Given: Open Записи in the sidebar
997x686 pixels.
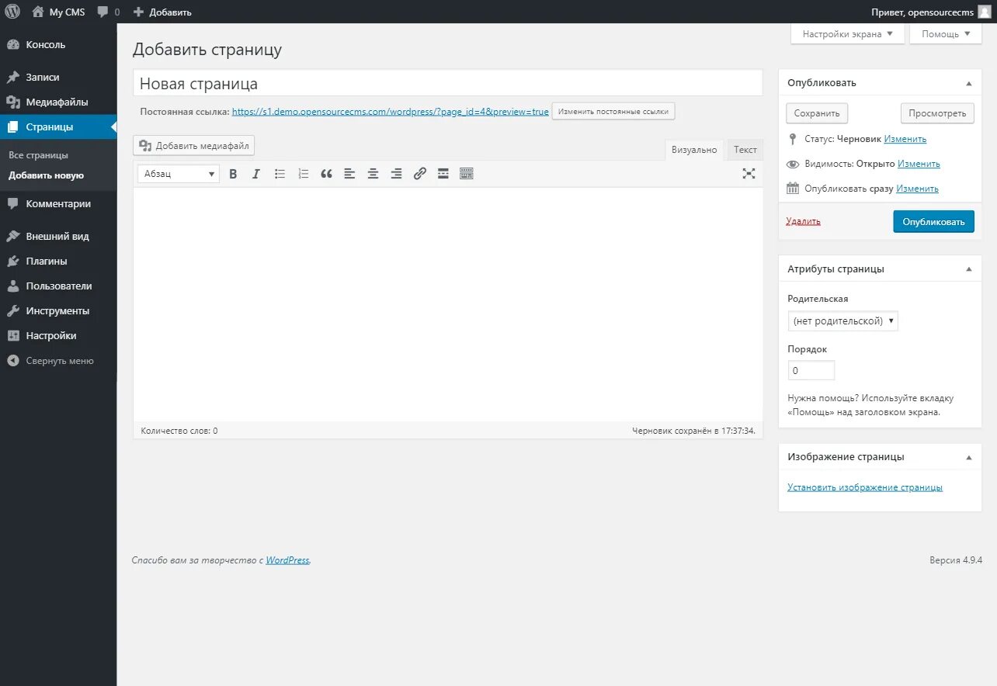Looking at the screenshot, I should [x=58, y=77].
